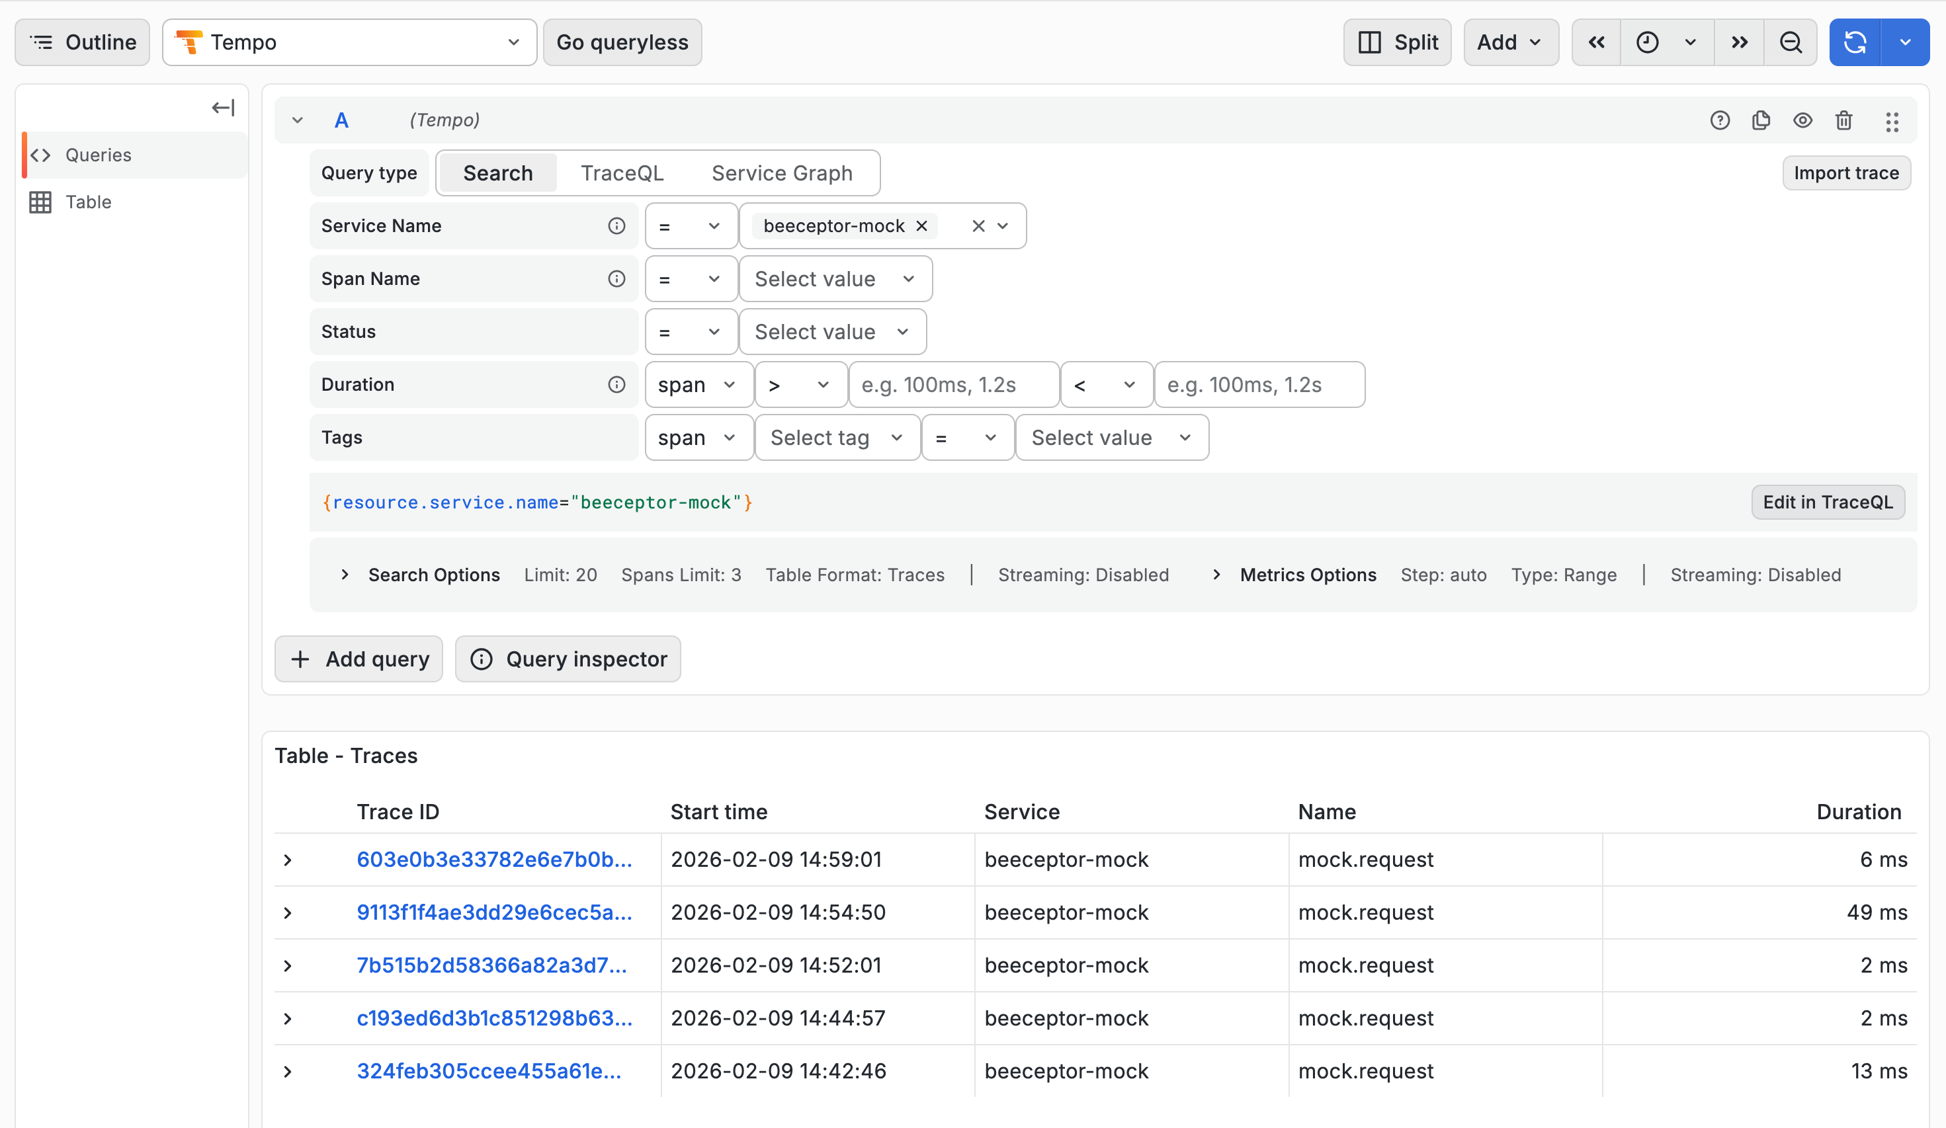Collapse the queries sidebar
The image size is (1946, 1128).
(x=222, y=107)
